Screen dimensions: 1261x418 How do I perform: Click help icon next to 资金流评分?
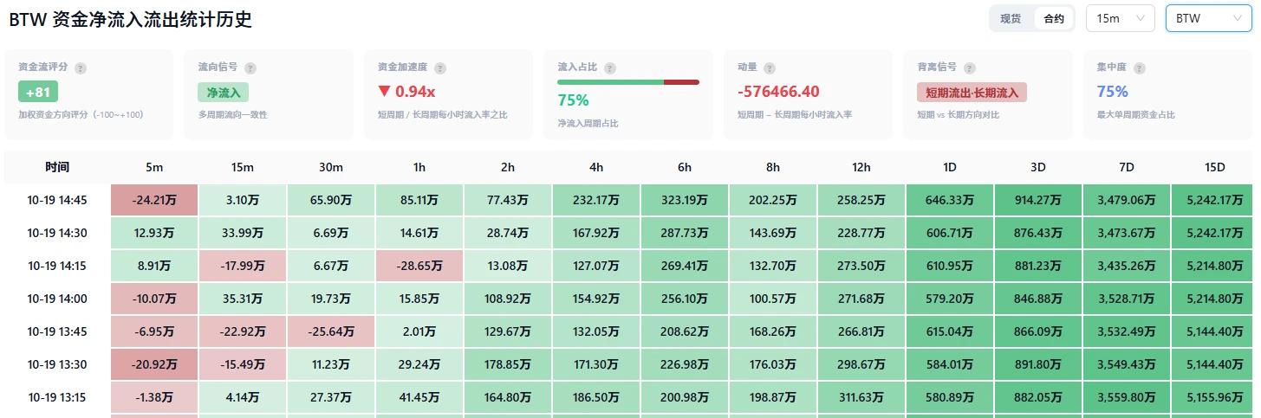tap(81, 68)
